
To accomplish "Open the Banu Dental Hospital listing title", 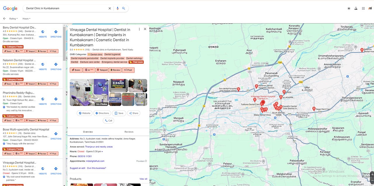I will click(20, 27).
